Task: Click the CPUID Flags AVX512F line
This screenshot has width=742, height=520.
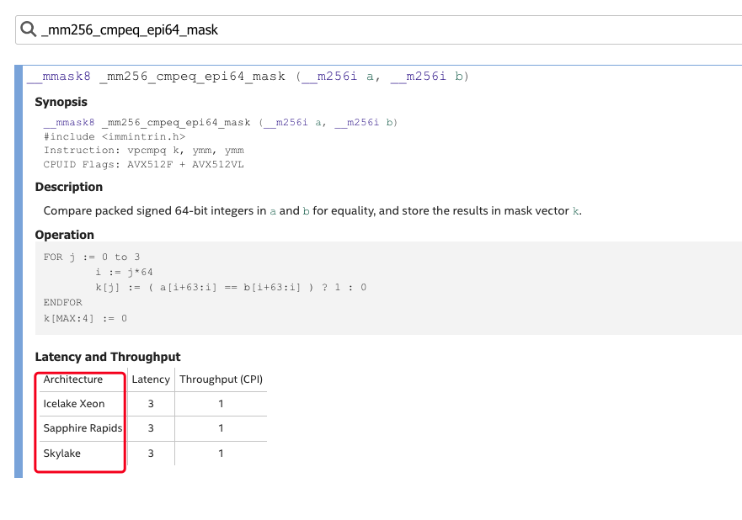Action: point(144,165)
